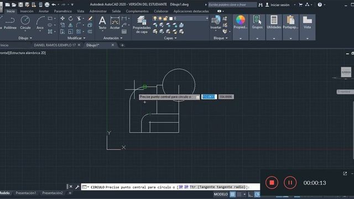Stop the screen recording

pos(272,182)
